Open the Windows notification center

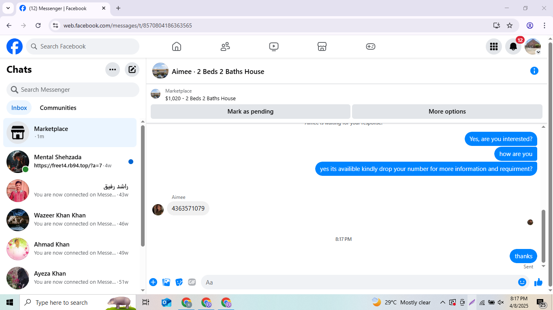point(542,302)
